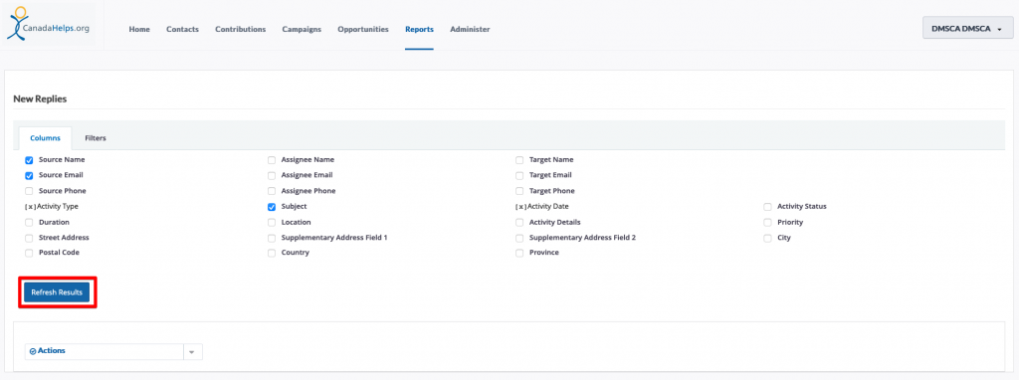Screen dimensions: 1019x380
Task: Click the Refresh Results button
Action: pos(57,292)
